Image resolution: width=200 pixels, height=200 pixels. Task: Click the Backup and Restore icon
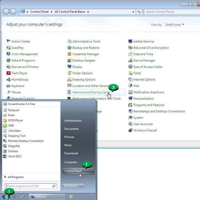pos(69,48)
